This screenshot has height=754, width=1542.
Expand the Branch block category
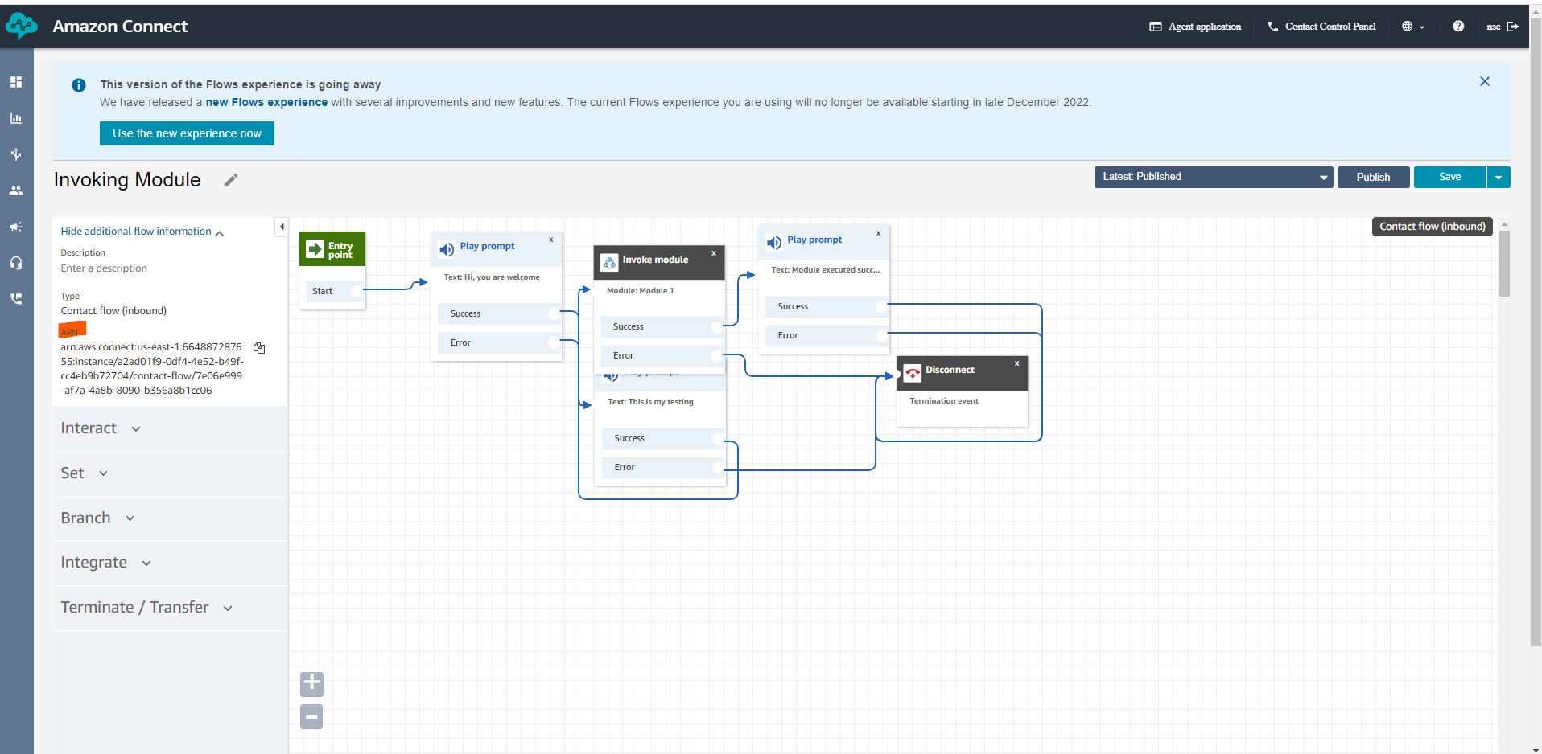pyautogui.click(x=170, y=518)
